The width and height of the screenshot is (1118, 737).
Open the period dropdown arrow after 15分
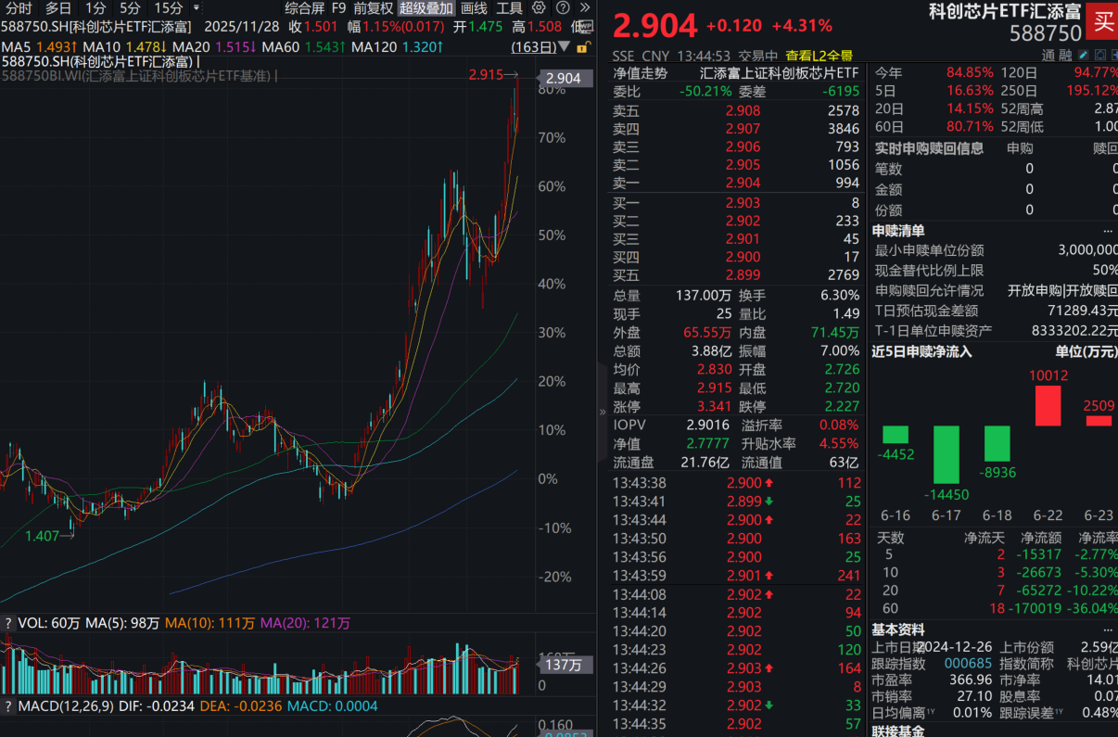pos(196,7)
